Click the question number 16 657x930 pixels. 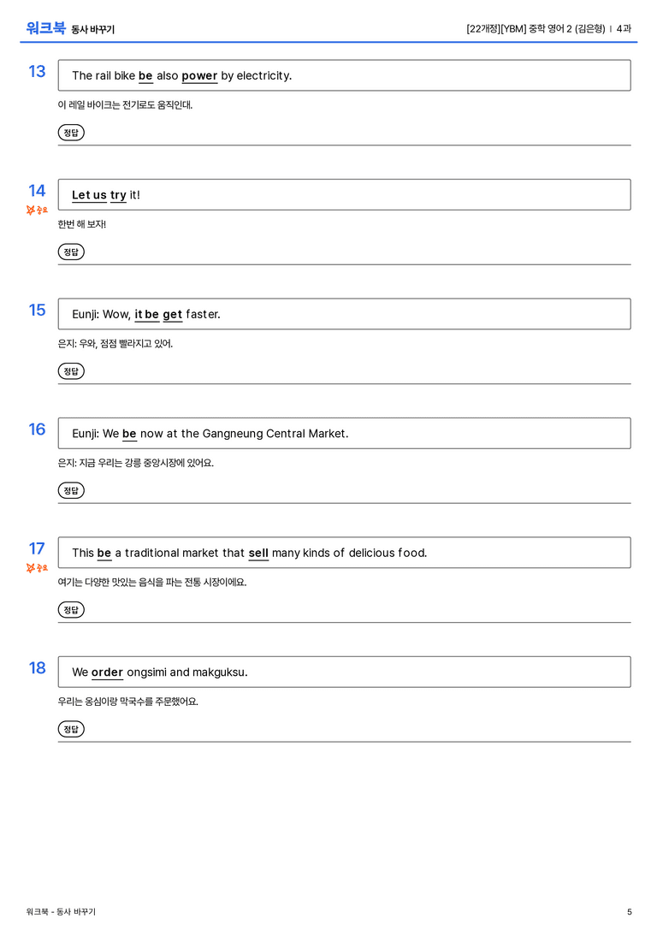coord(37,429)
